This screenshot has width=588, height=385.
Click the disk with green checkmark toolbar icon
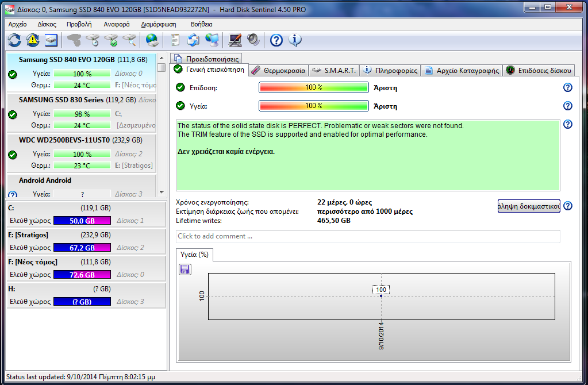tap(111, 40)
